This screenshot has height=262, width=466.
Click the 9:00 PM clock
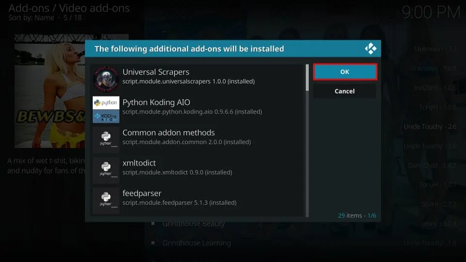[431, 13]
